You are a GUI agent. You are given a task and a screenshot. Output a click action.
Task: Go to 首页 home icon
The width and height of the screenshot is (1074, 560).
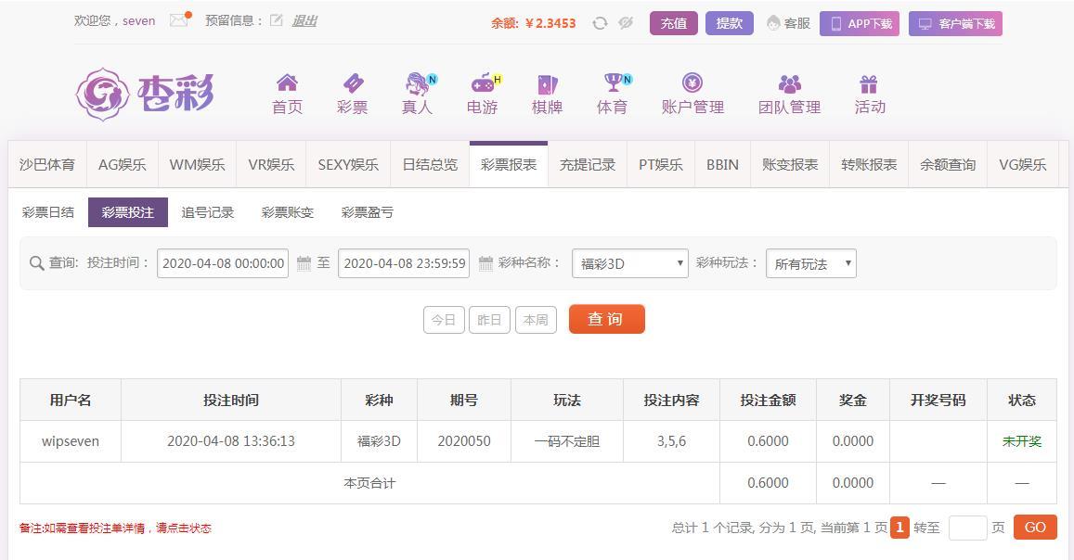pyautogui.click(x=287, y=84)
